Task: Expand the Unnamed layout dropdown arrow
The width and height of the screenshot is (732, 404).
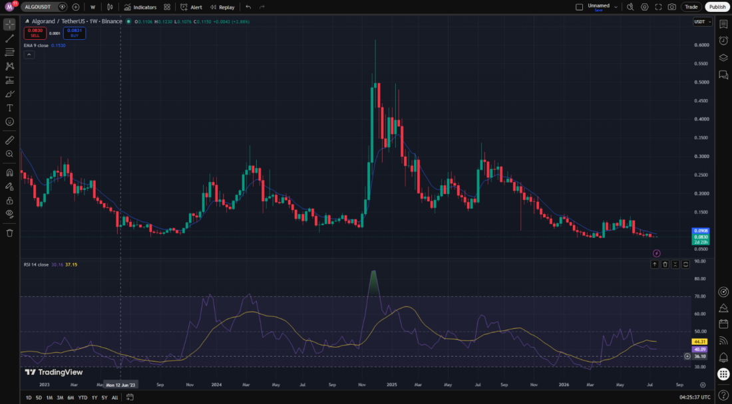Action: pyautogui.click(x=616, y=7)
